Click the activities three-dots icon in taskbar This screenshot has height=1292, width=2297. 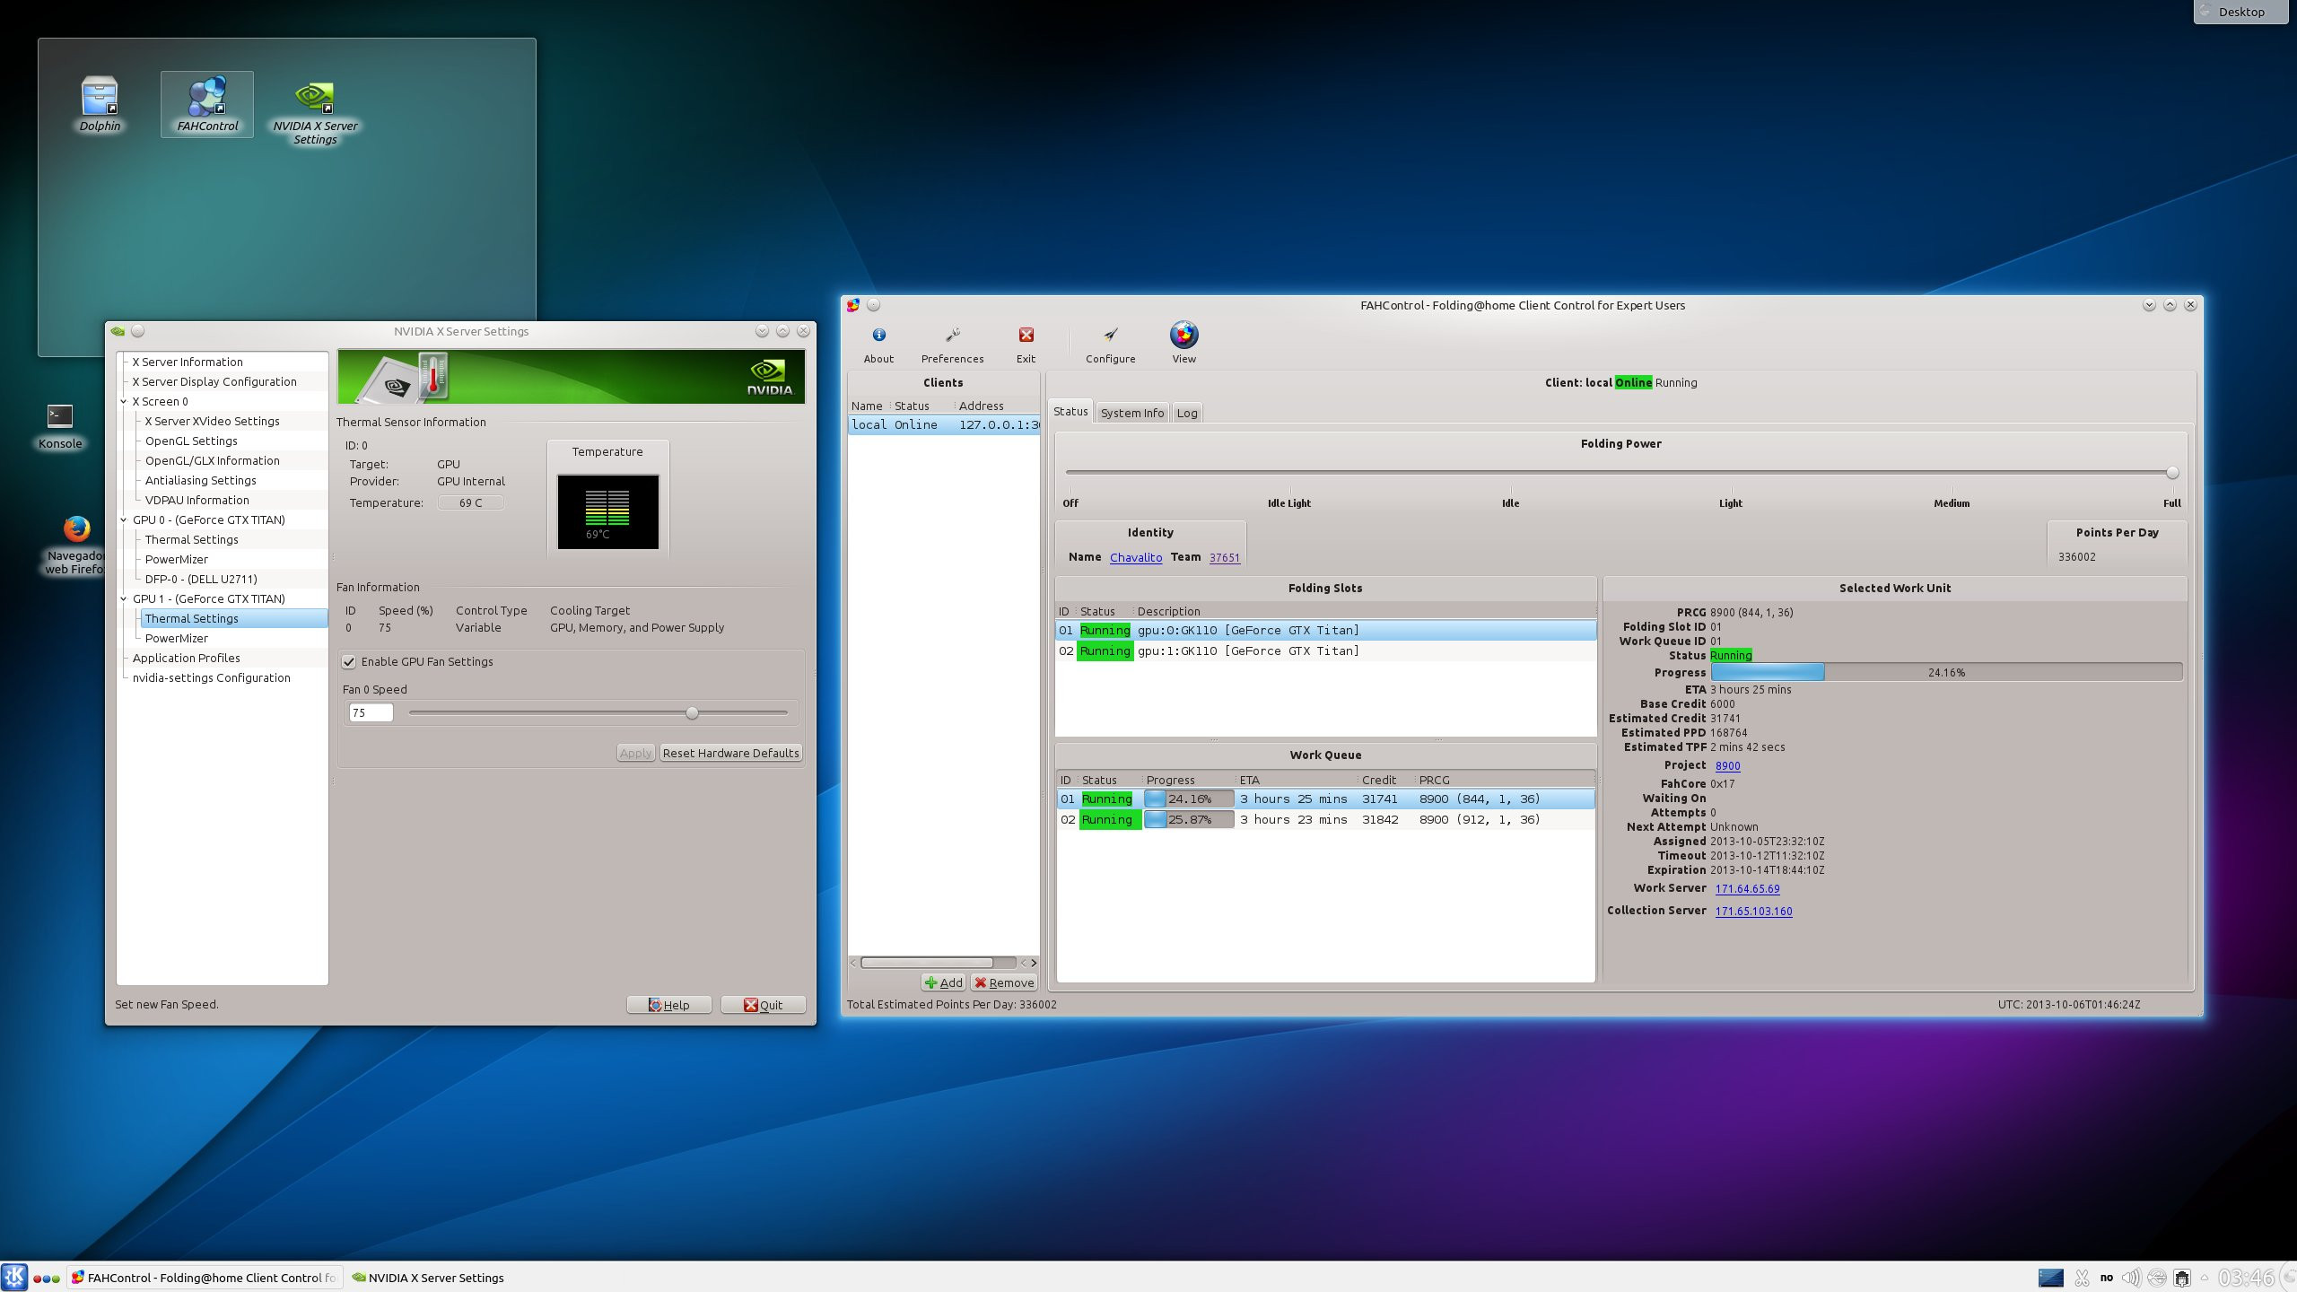coord(47,1278)
